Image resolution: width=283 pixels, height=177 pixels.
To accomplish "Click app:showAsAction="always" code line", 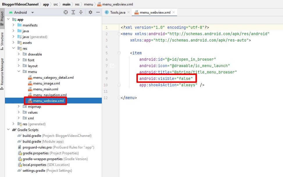I will coord(172,85).
